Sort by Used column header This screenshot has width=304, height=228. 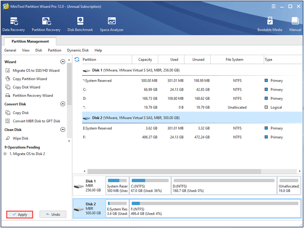[171, 60]
